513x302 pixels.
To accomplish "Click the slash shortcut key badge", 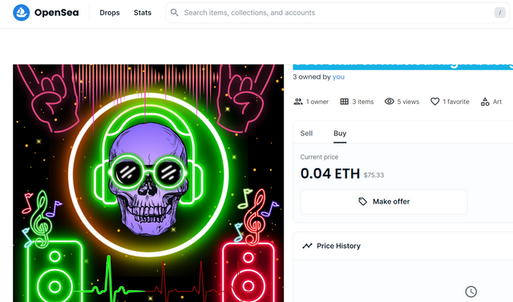I will coord(499,13).
